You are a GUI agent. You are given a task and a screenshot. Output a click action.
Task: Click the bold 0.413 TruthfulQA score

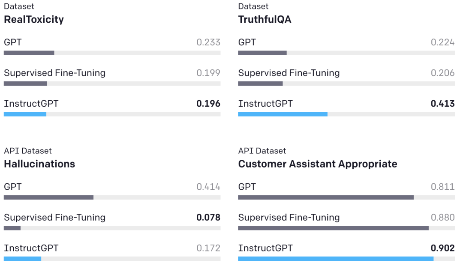point(443,104)
